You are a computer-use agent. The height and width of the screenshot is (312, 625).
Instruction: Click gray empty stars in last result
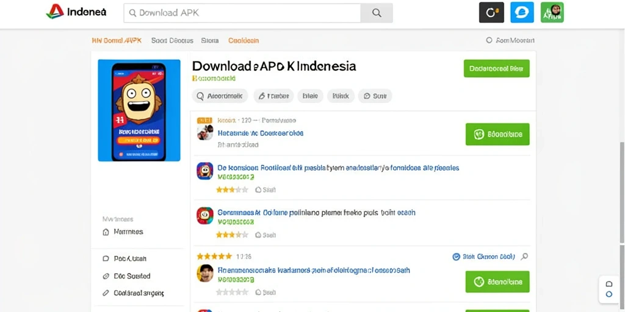232,292
